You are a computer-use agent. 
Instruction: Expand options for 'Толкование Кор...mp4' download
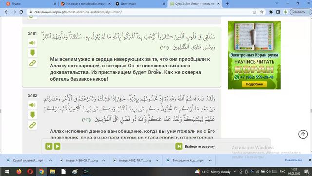[210, 160]
